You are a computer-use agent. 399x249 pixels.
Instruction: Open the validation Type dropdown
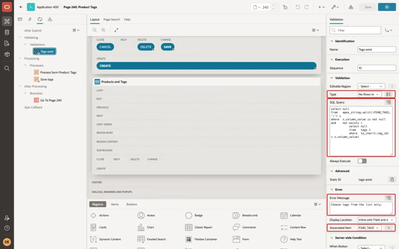(x=369, y=94)
